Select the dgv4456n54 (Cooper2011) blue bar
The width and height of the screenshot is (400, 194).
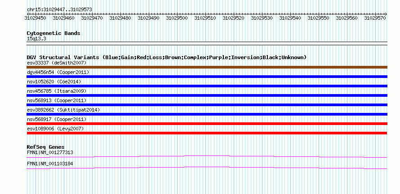click(x=207, y=77)
